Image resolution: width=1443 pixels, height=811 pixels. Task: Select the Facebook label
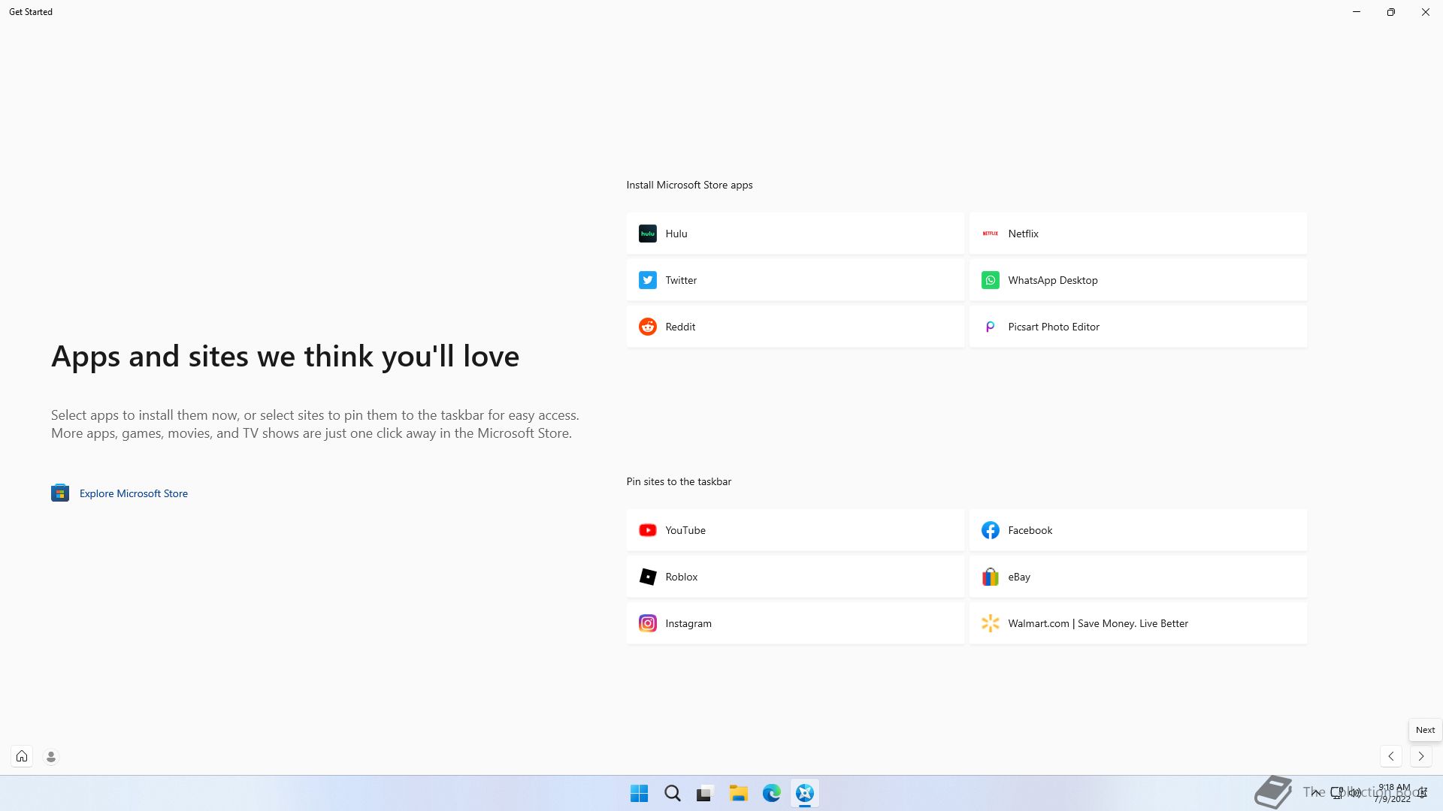pyautogui.click(x=1030, y=530)
